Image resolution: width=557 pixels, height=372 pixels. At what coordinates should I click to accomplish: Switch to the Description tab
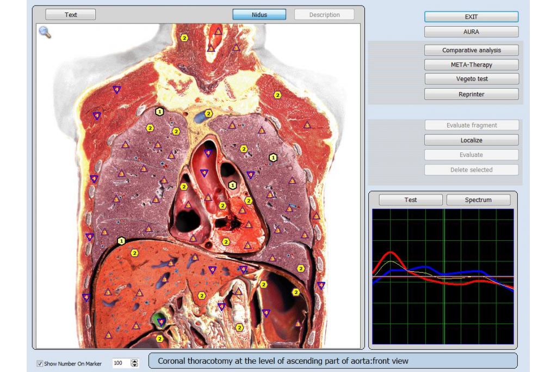pyautogui.click(x=324, y=14)
